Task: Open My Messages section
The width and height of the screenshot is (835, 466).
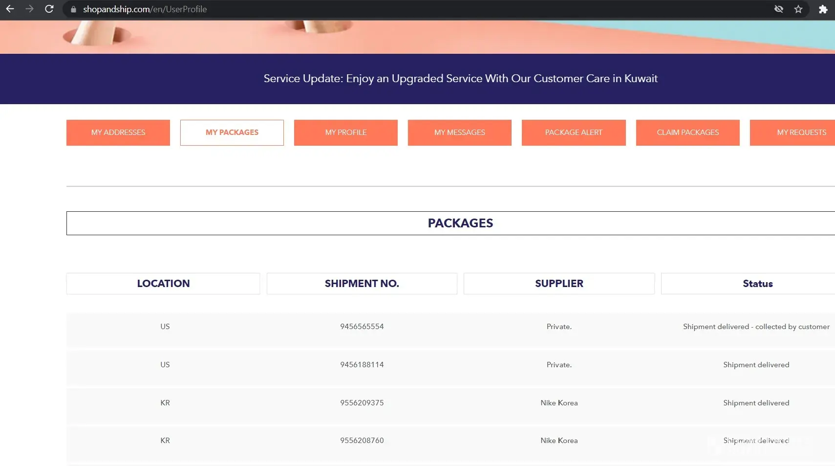Action: [459, 133]
